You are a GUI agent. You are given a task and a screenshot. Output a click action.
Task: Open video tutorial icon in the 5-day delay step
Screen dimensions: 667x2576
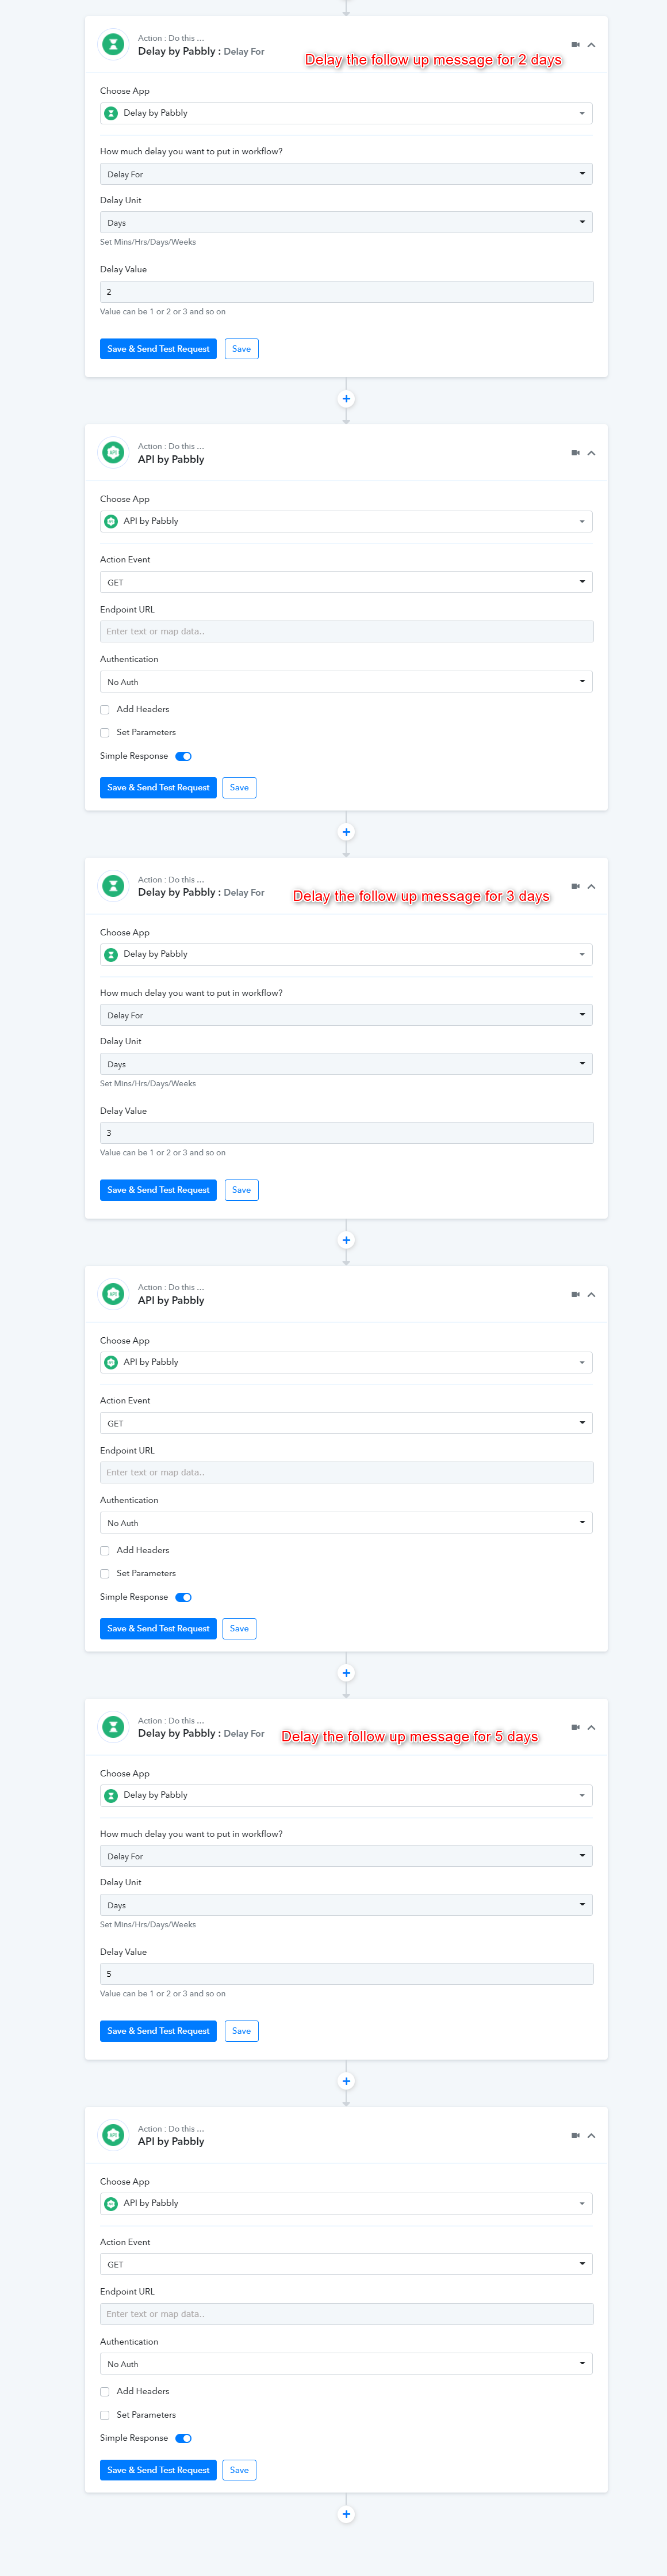tap(575, 1727)
